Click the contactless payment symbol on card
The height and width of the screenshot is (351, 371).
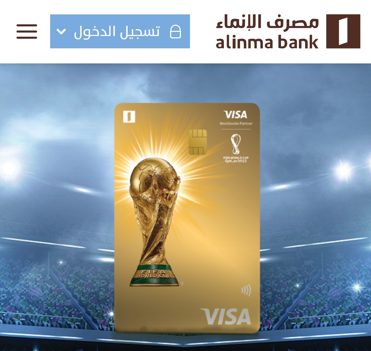click(x=246, y=290)
